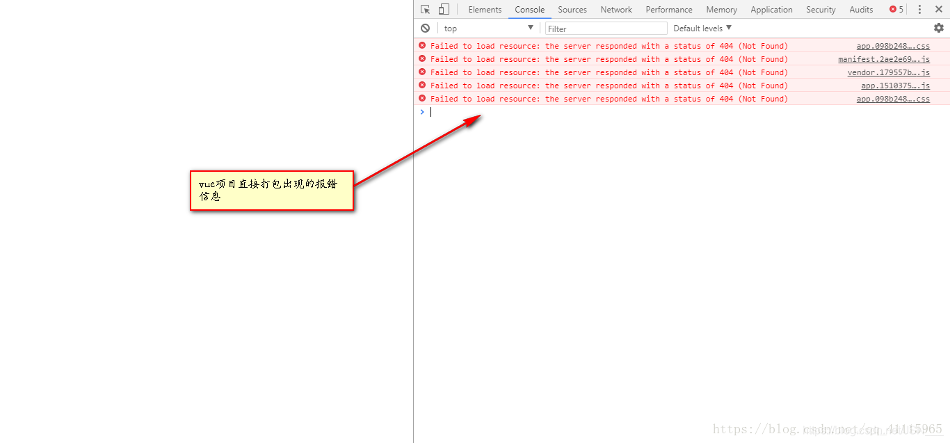Viewport: 950px width, 443px height.
Task: Open app.098b248….css link in first error
Action: [893, 46]
